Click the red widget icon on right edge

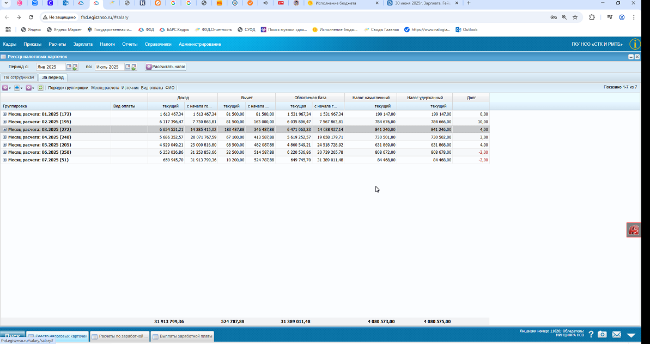pos(634,230)
